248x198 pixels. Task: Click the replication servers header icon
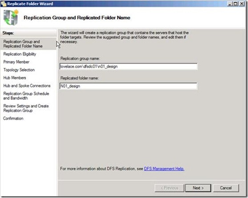[x=11, y=17]
